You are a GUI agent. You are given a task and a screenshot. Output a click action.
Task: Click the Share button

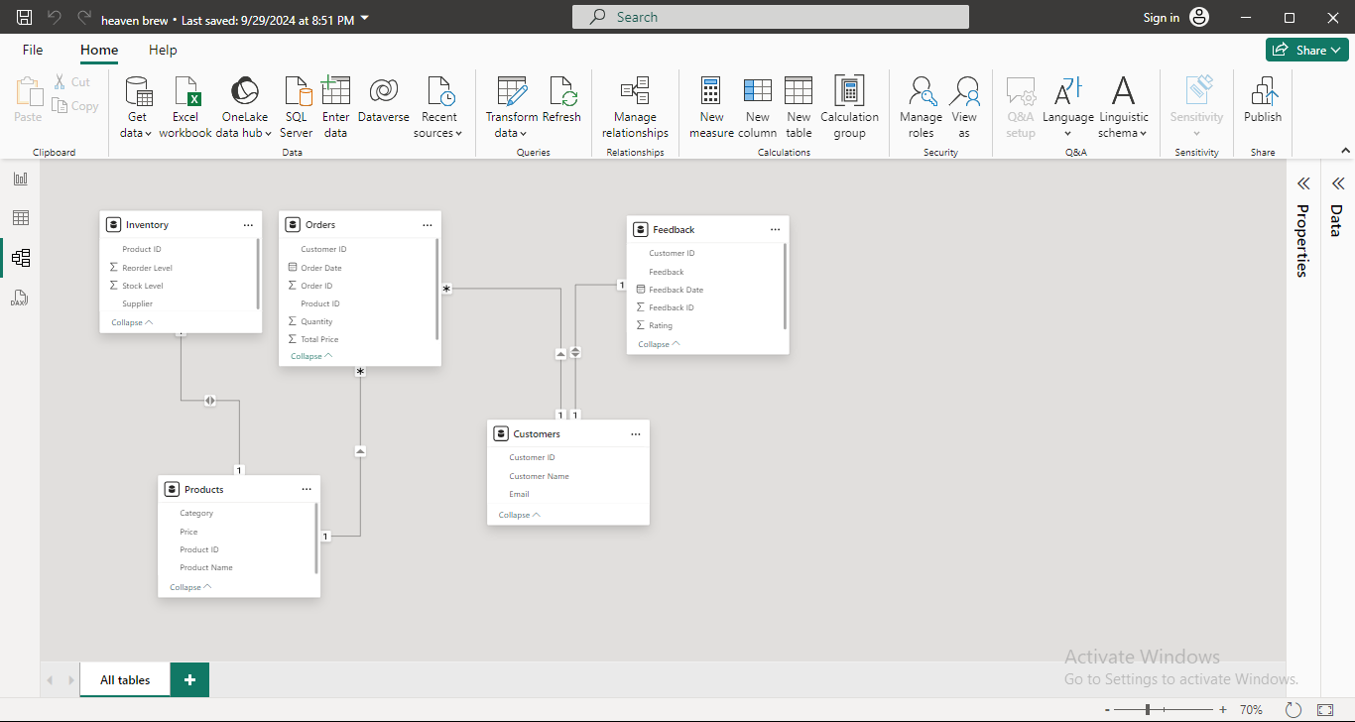(1306, 50)
